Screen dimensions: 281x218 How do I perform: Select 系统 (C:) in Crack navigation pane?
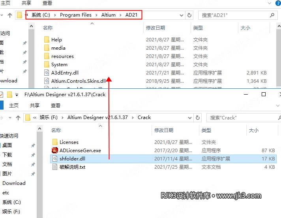11,202
